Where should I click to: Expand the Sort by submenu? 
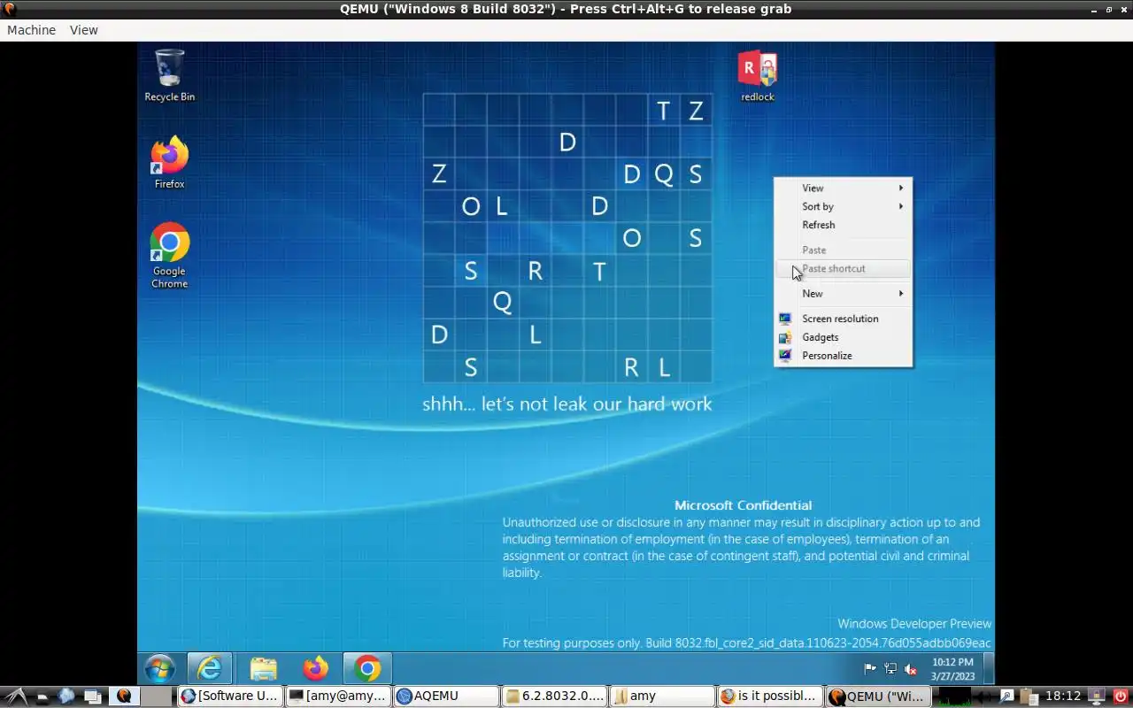tap(843, 206)
